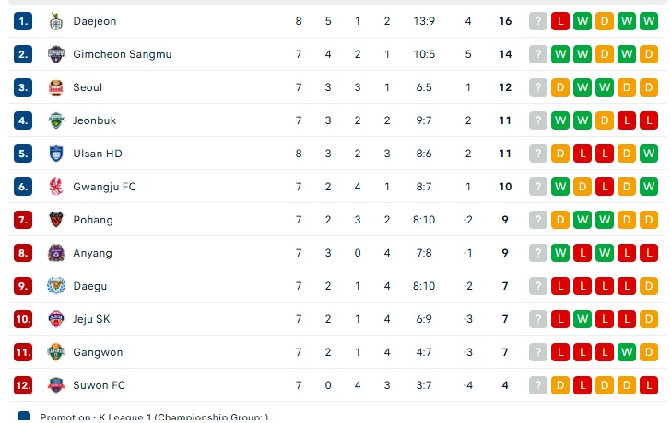Open the Ulsan HD shield icon

point(56,154)
